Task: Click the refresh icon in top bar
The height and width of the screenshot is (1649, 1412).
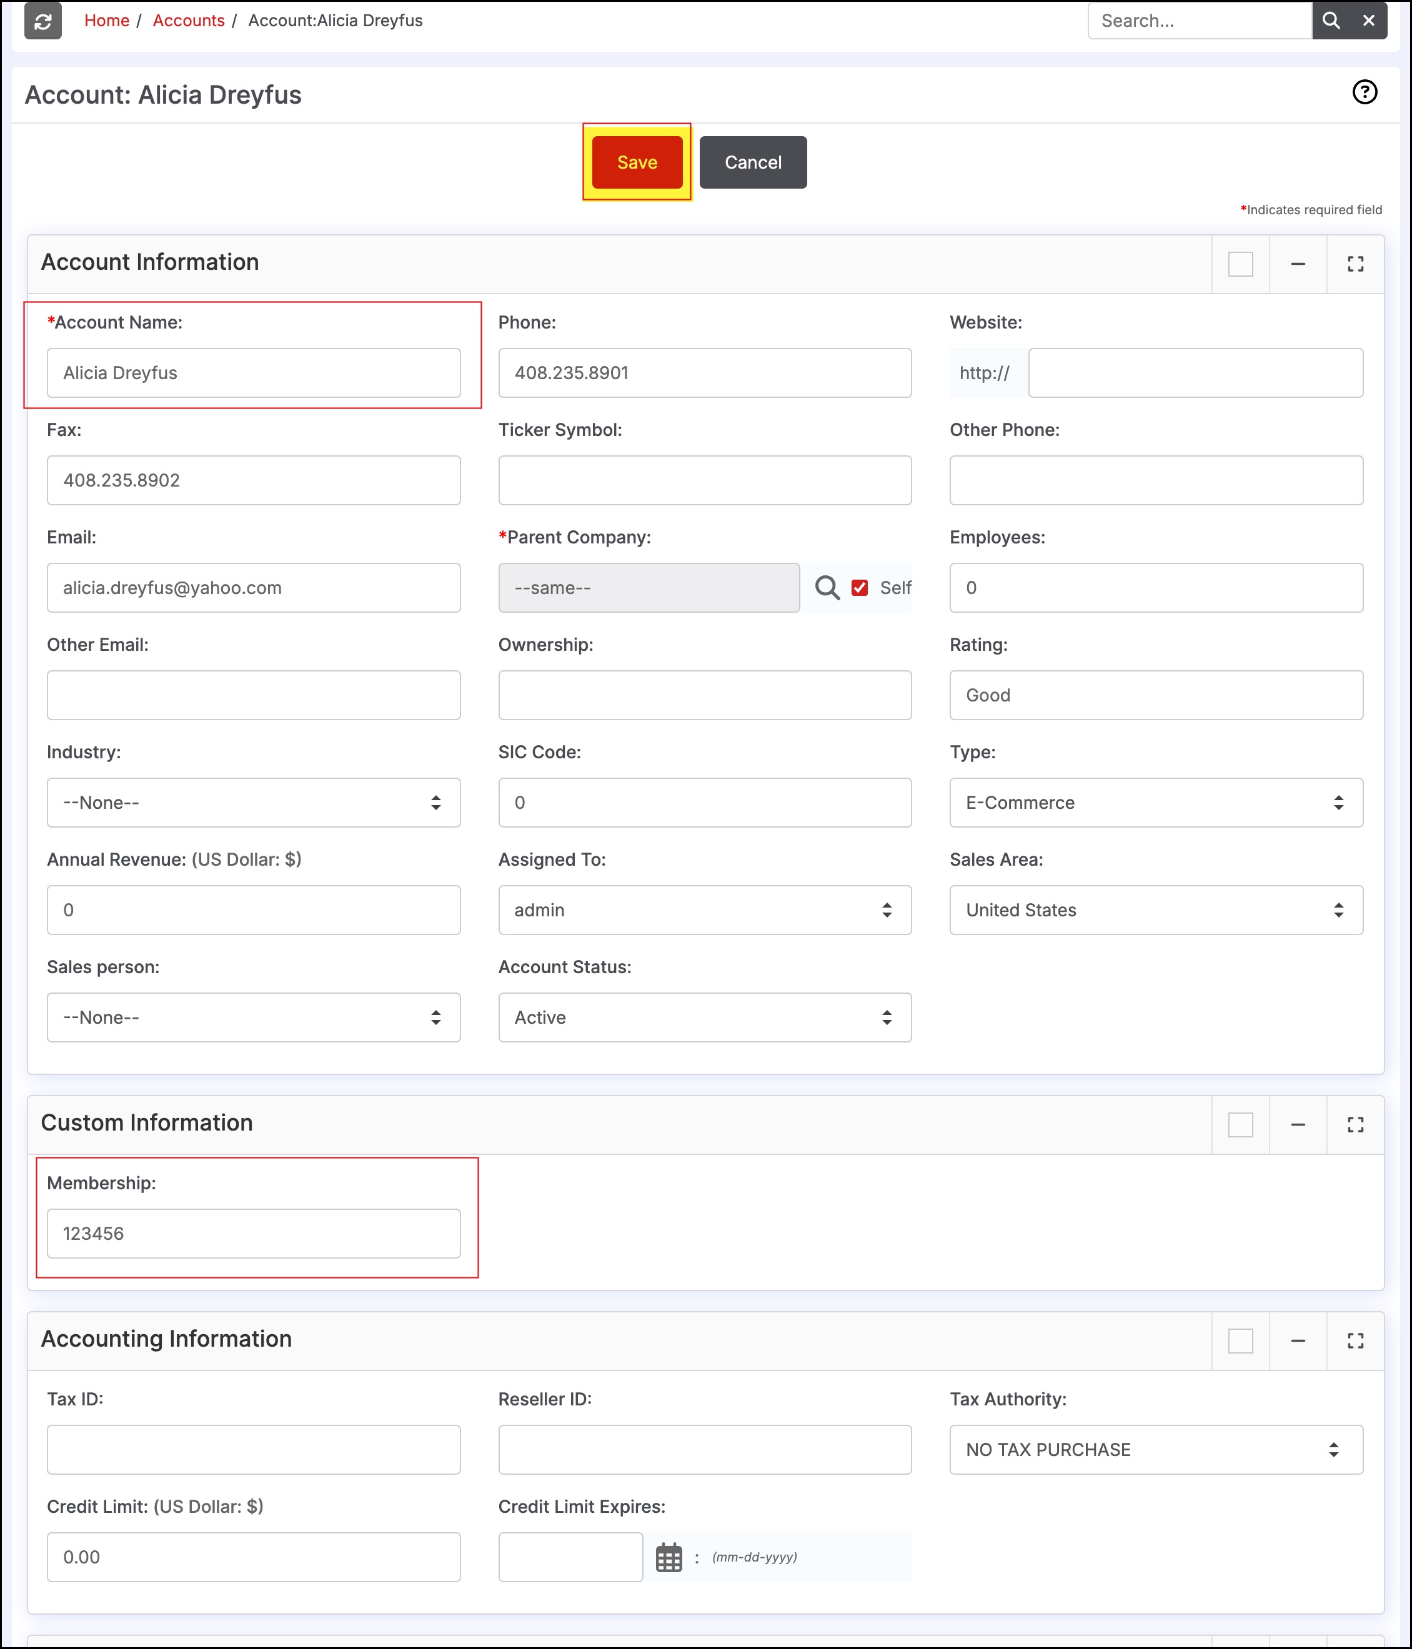Action: pos(43,21)
